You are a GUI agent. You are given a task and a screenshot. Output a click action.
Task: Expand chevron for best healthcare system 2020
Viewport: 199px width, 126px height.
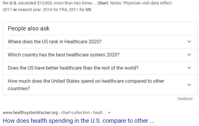189,55
